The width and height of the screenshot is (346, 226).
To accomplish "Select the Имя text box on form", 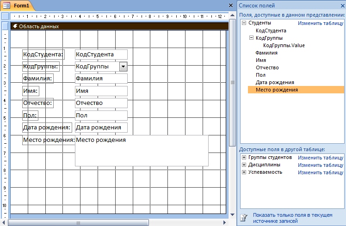I will (101, 91).
